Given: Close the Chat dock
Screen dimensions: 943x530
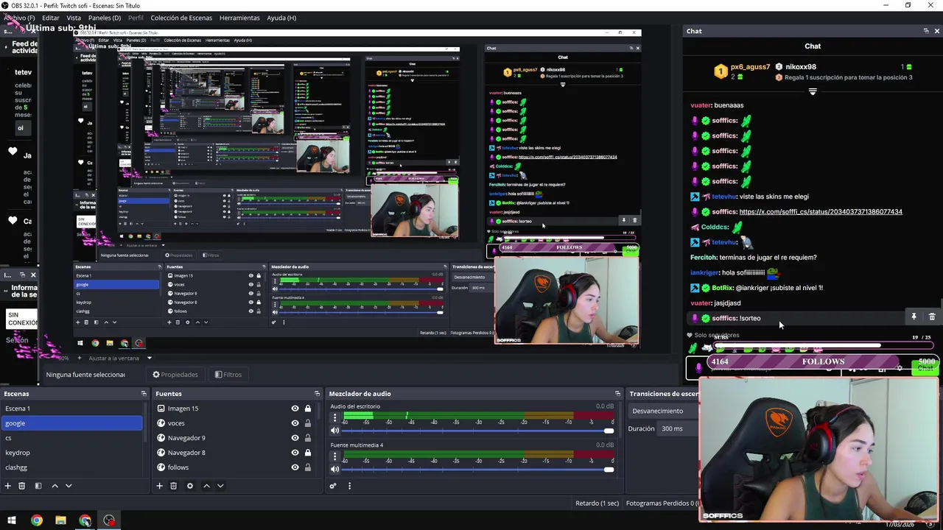Looking at the screenshot, I should (x=936, y=31).
